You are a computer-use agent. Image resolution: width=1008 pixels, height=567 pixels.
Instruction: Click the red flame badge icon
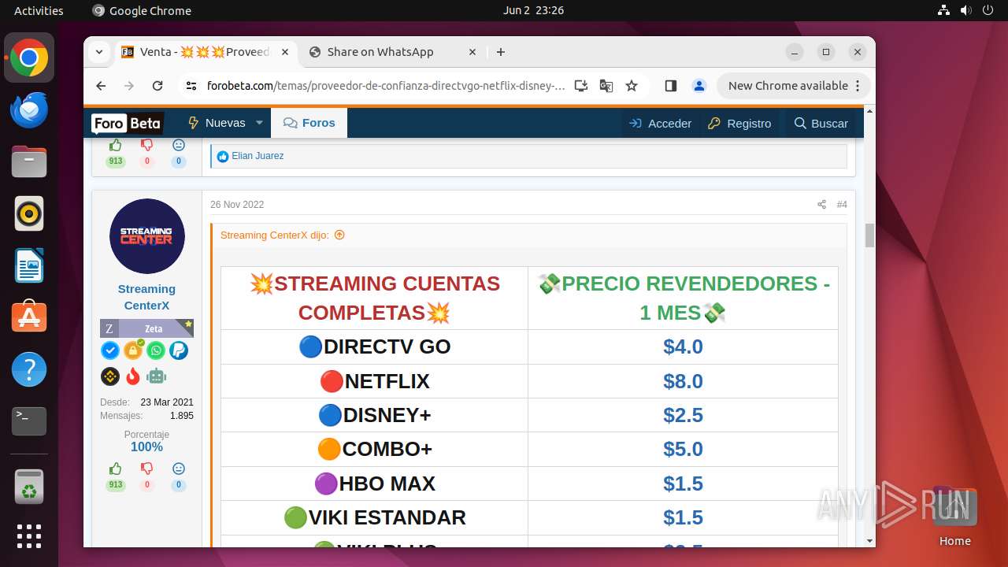click(133, 376)
